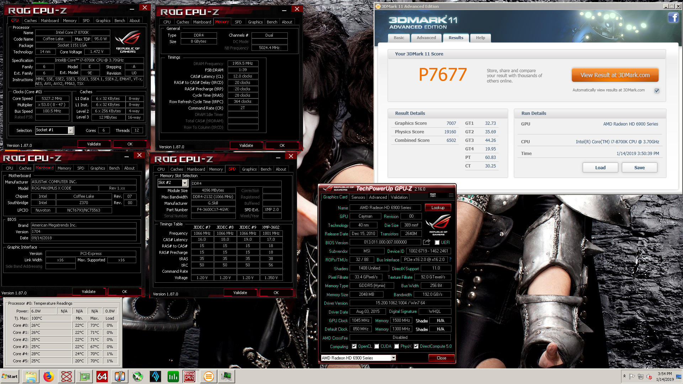The width and height of the screenshot is (683, 384).
Task: Open Windows Explorer from the taskbar
Action: tap(31, 376)
